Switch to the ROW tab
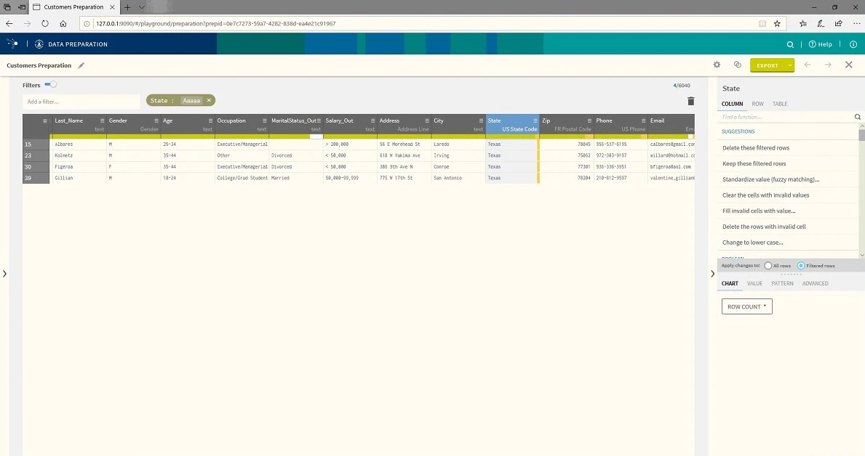865x456 pixels. (x=757, y=104)
